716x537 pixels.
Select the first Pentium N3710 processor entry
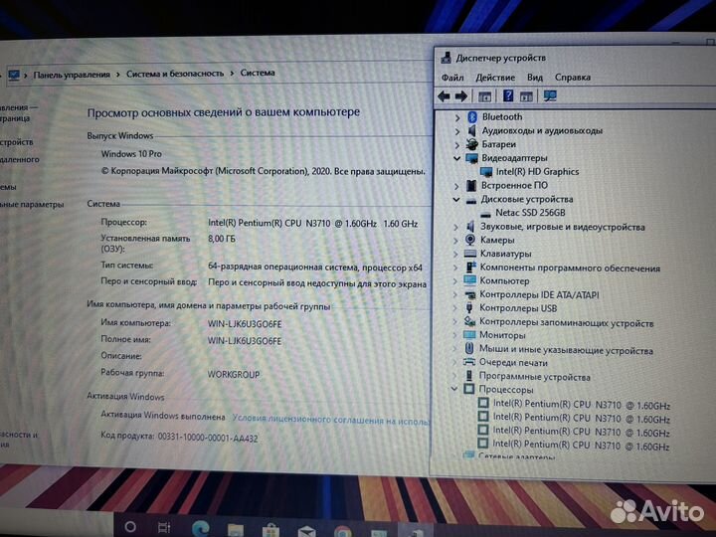581,405
